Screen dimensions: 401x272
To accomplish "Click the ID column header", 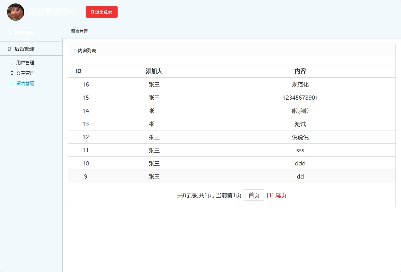I will (78, 71).
